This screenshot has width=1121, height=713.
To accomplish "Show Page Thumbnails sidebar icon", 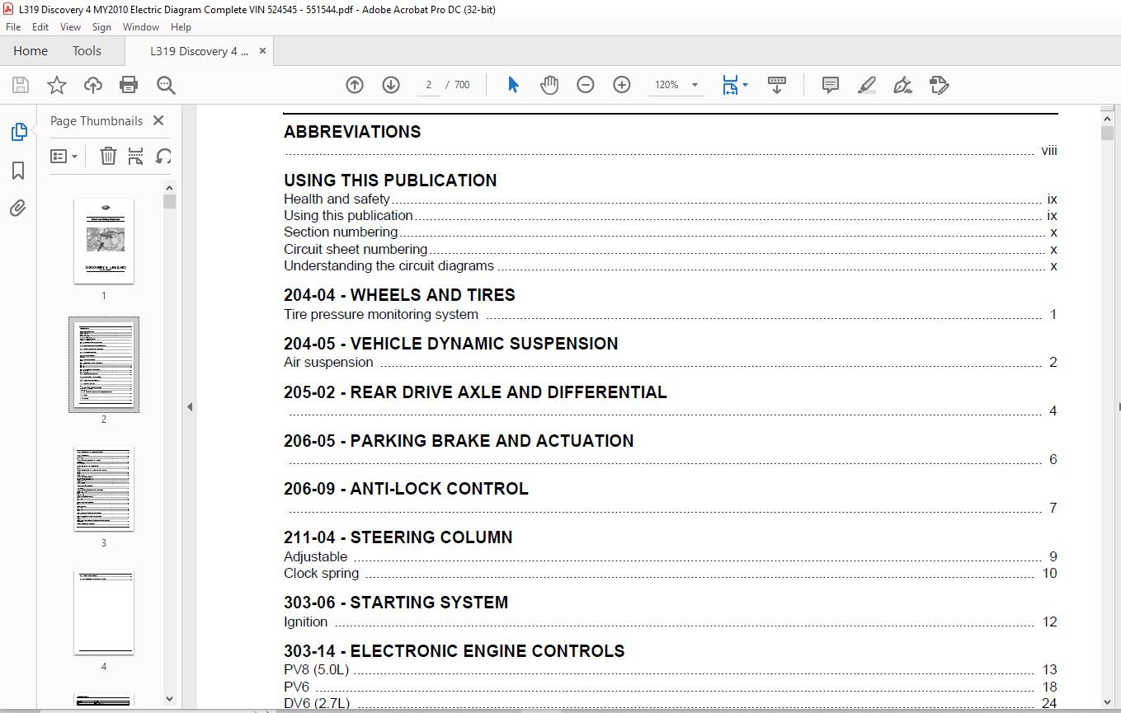I will point(18,132).
